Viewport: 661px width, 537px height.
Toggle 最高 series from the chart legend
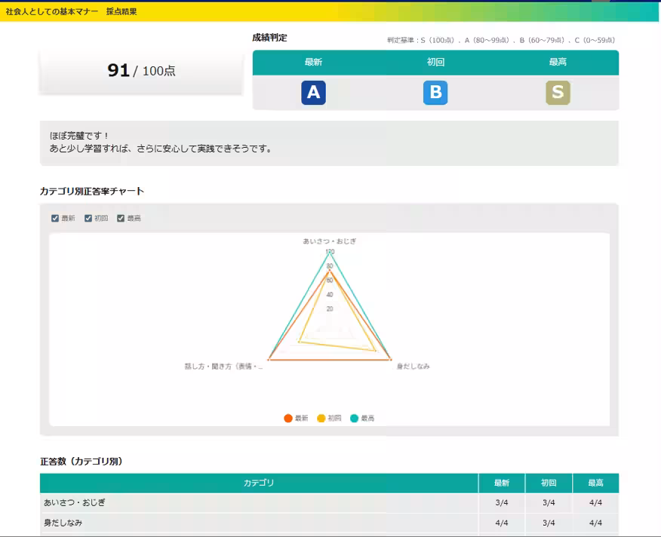[x=361, y=419]
